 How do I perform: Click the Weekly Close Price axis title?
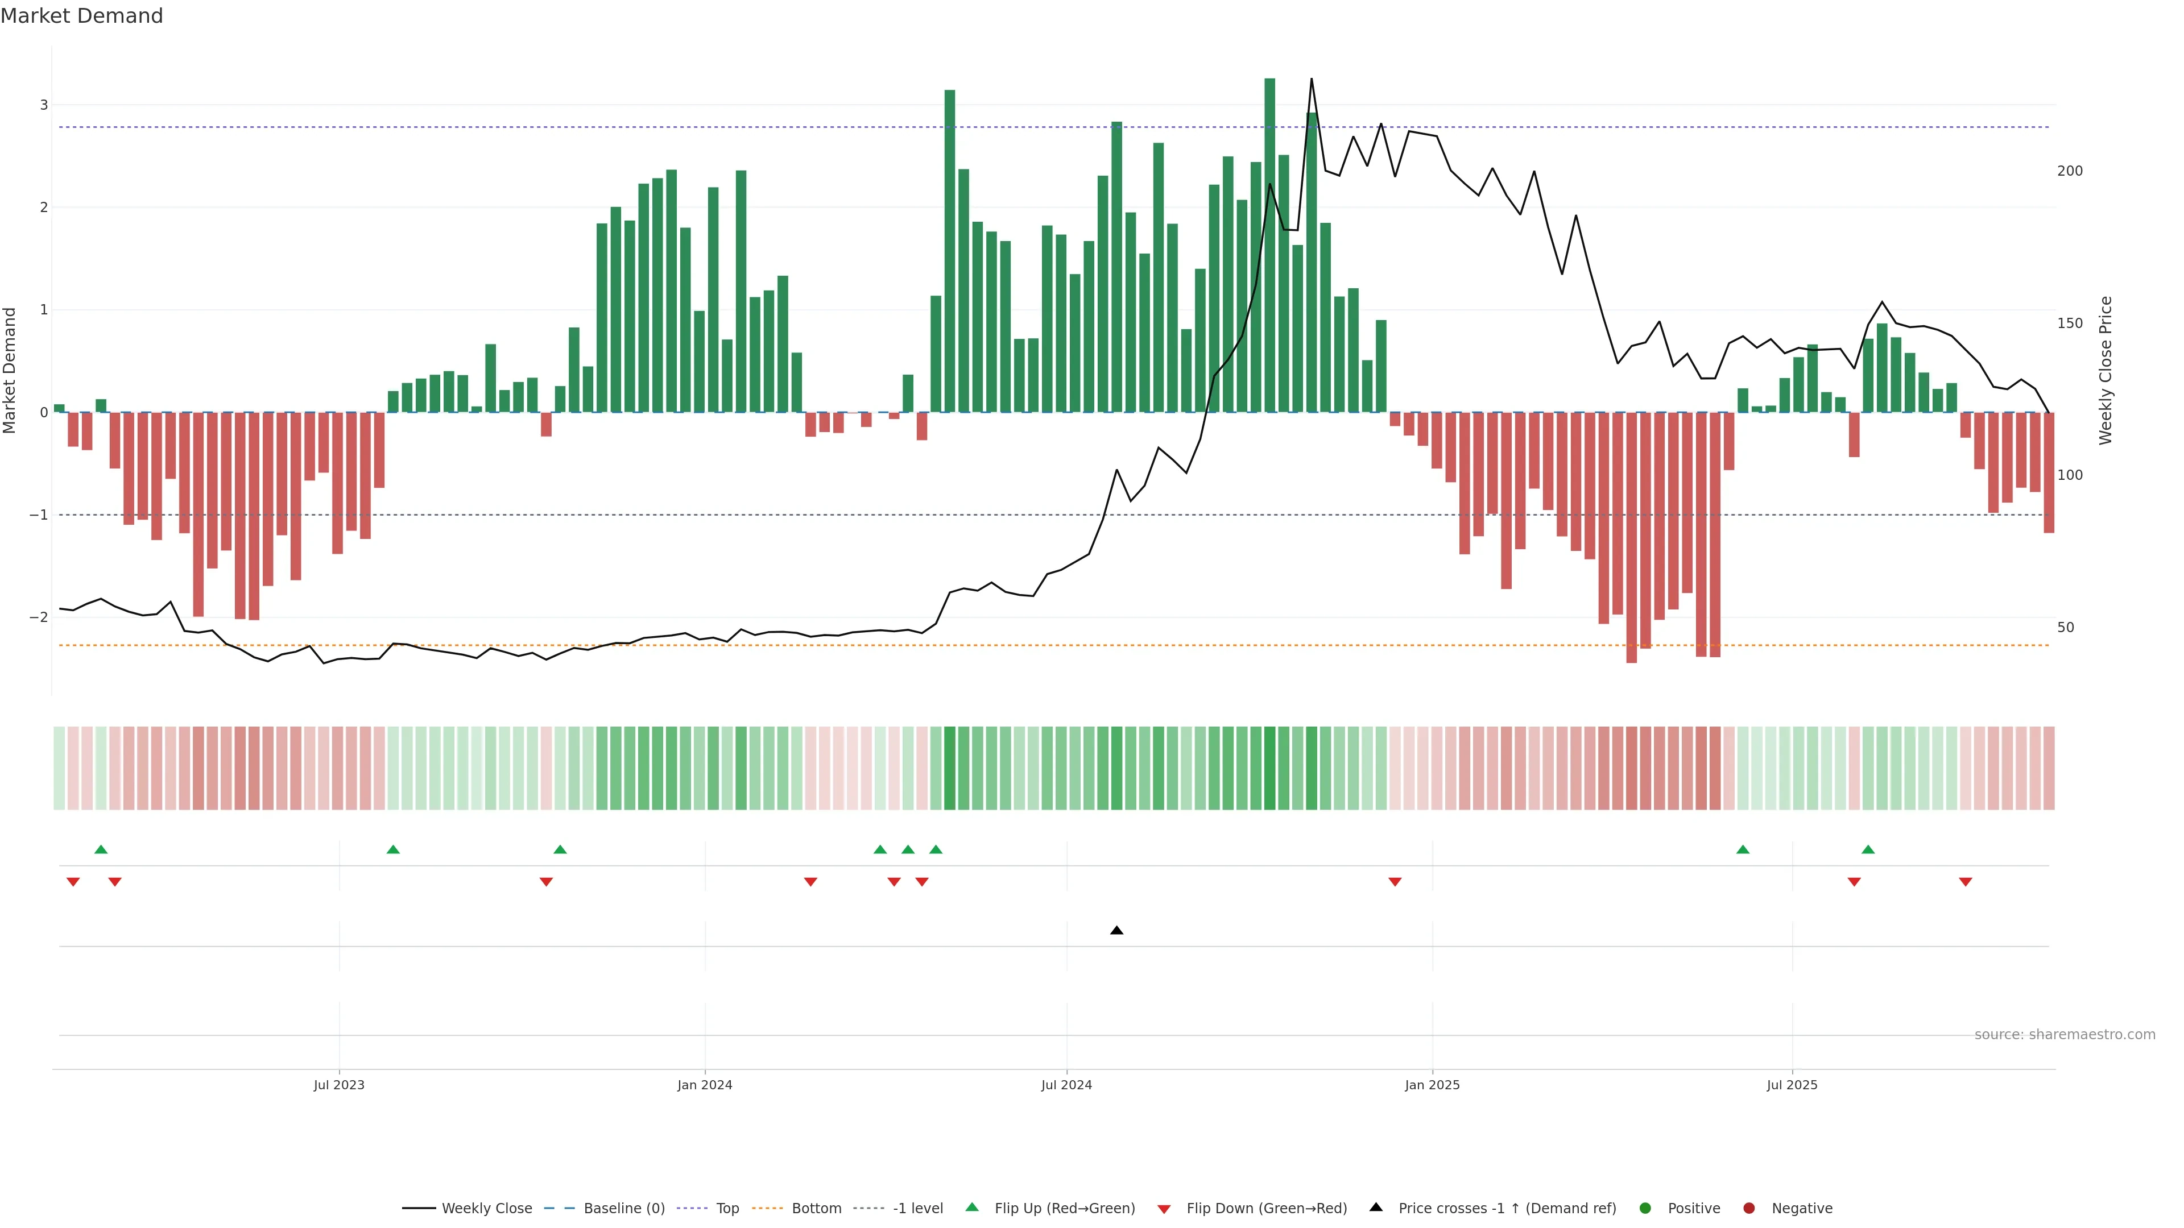click(x=2106, y=370)
